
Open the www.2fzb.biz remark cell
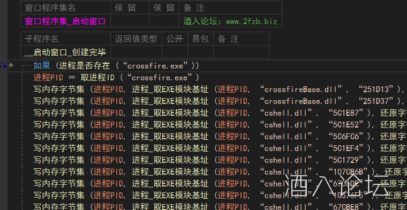click(230, 21)
